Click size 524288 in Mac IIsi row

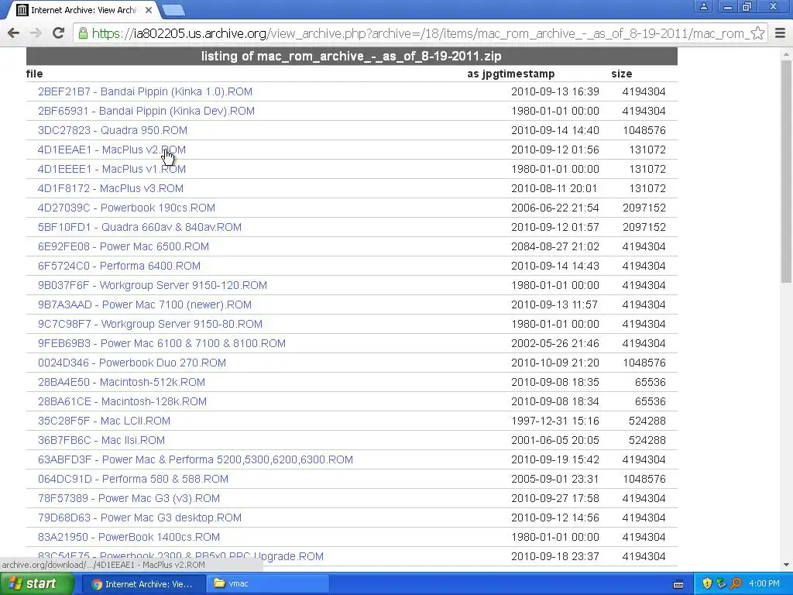click(647, 440)
